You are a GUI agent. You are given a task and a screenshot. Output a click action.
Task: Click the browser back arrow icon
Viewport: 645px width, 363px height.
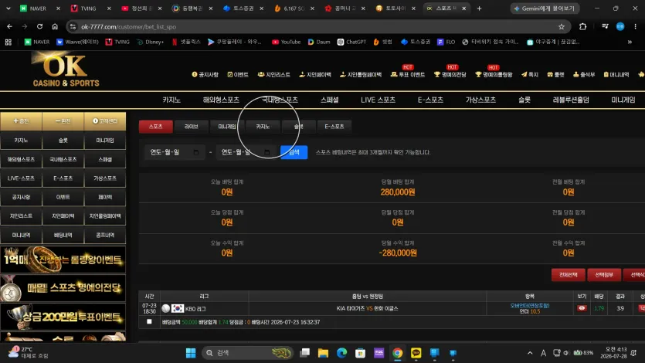pyautogui.click(x=9, y=26)
